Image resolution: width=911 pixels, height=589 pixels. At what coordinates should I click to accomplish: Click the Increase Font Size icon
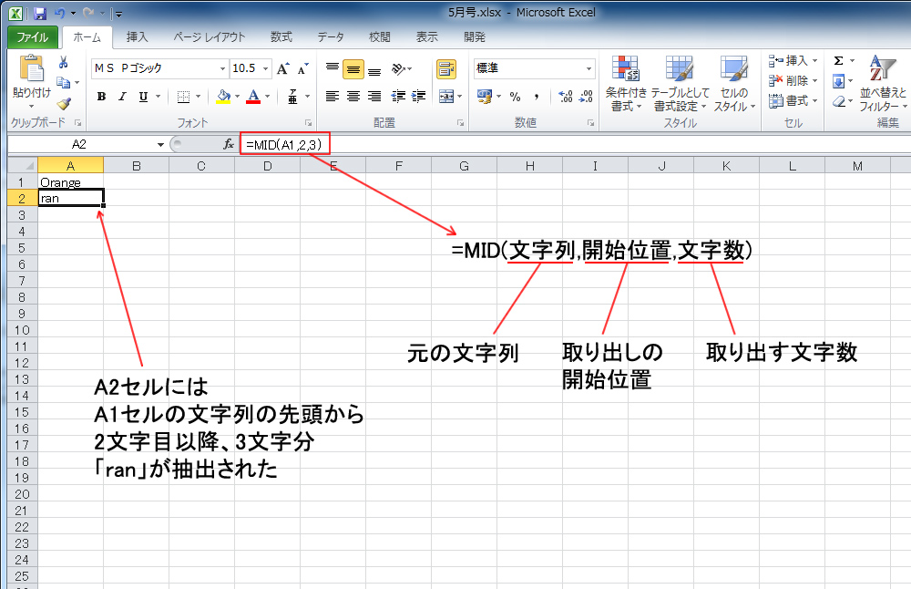pyautogui.click(x=283, y=68)
